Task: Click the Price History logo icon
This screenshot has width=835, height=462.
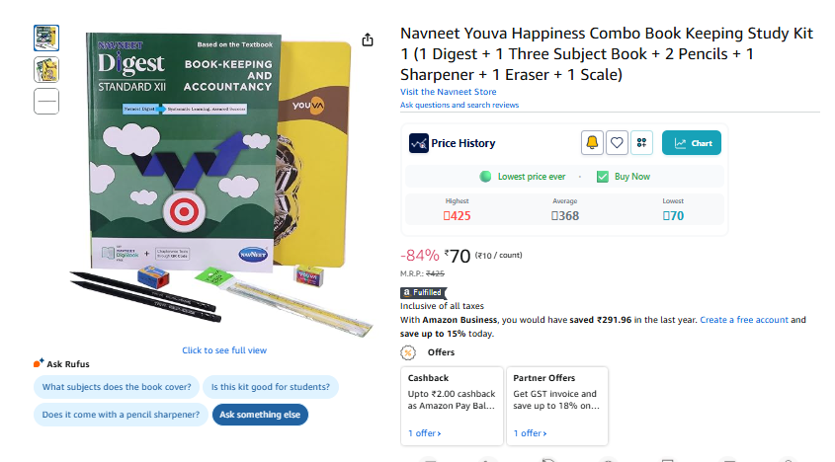Action: tap(418, 143)
